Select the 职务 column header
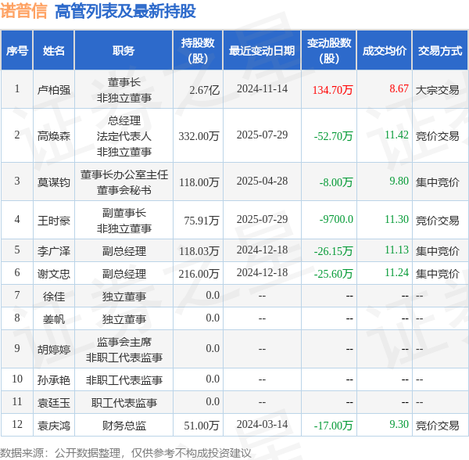 click(124, 51)
